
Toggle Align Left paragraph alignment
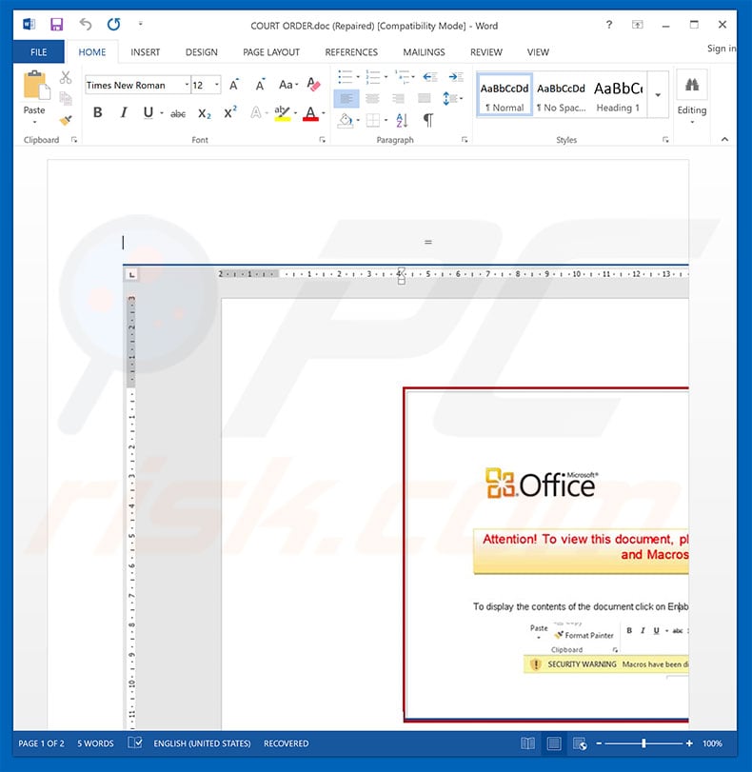[x=346, y=98]
